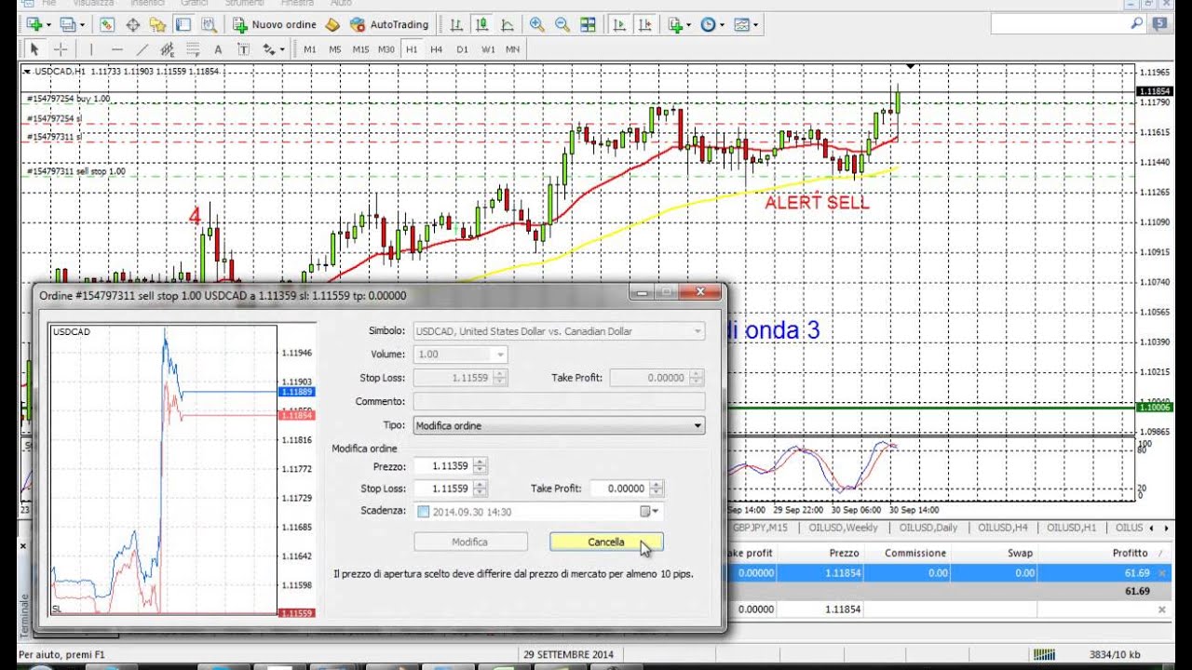The image size is (1192, 670).
Task: Switch chart to line chart
Action: pos(507,24)
